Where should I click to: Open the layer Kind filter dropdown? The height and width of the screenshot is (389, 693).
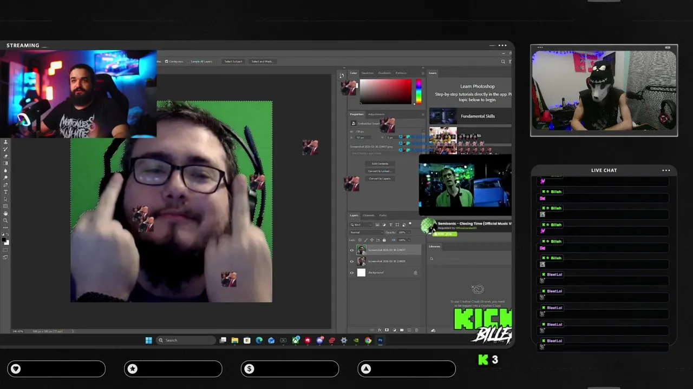click(361, 225)
